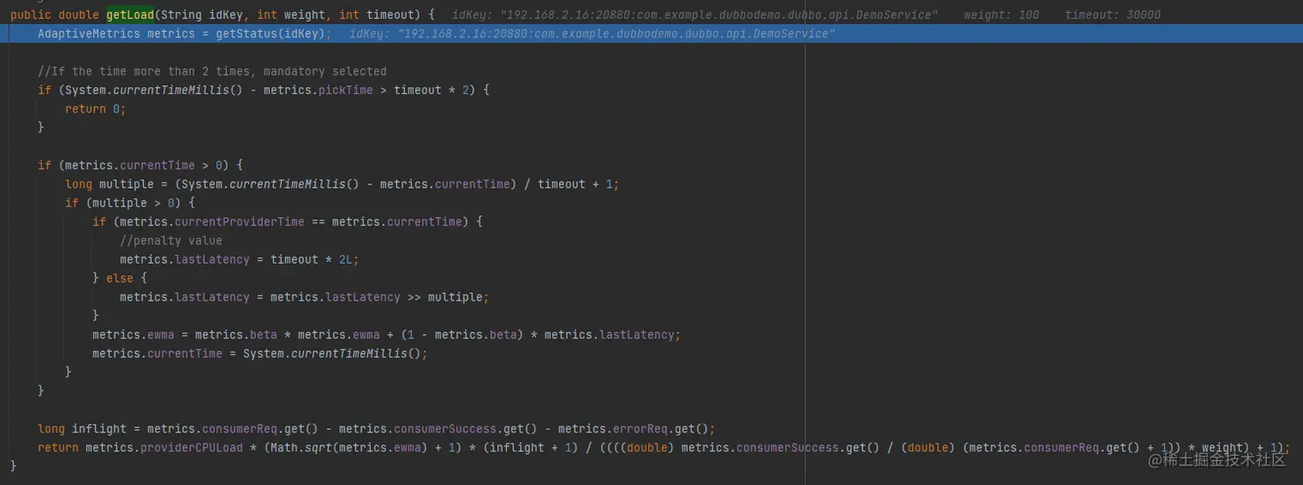Click the '>> multiple' shift expression
Screen dimensions: 1303x485
(x=445, y=297)
